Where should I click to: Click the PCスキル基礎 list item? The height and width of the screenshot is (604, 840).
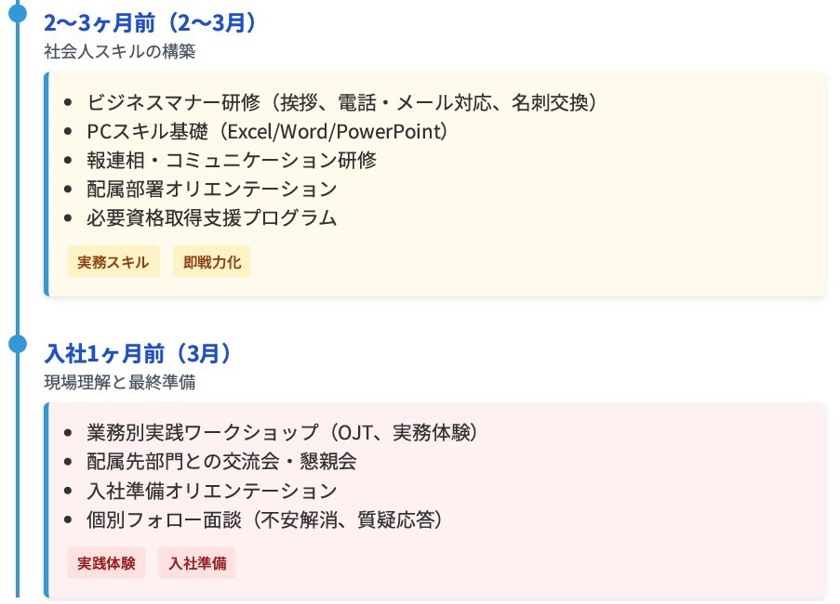[267, 131]
